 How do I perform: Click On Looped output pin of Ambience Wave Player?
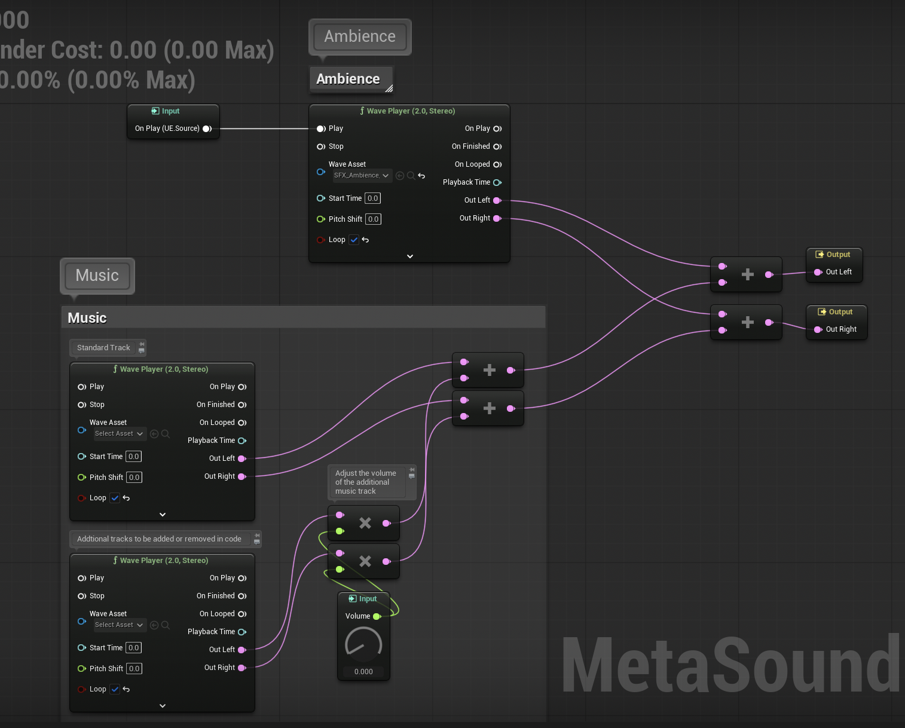(x=497, y=164)
